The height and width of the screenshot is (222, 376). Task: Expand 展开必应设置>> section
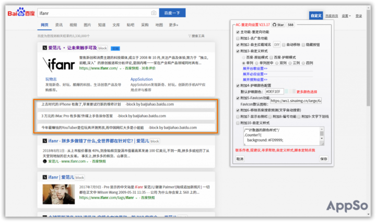[x=255, y=74]
